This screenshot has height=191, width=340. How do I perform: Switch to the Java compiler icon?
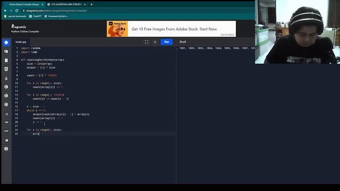[x=6, y=78]
